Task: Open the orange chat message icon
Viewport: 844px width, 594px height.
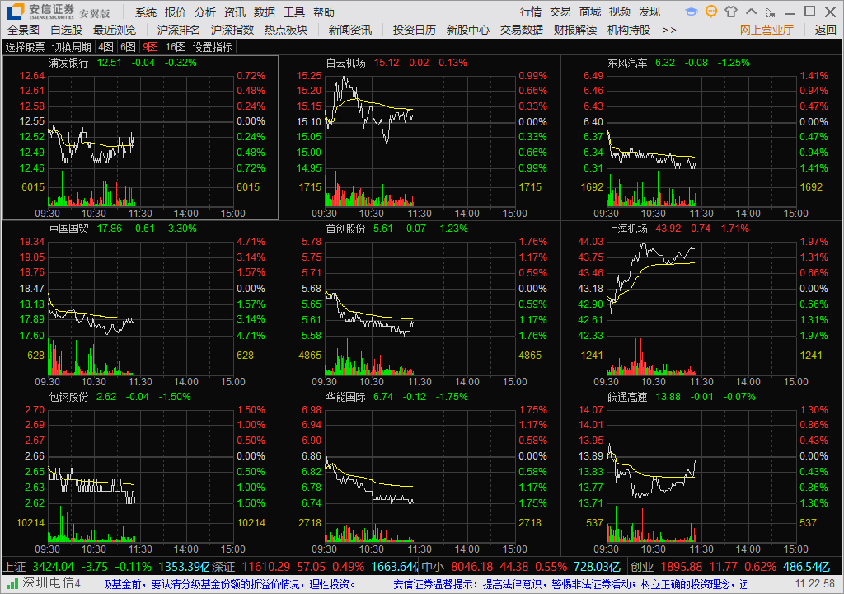Action: (x=711, y=12)
